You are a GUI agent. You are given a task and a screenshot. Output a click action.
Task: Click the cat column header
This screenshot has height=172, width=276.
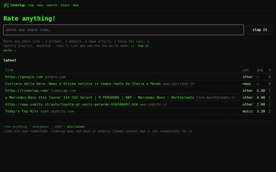click(x=246, y=70)
